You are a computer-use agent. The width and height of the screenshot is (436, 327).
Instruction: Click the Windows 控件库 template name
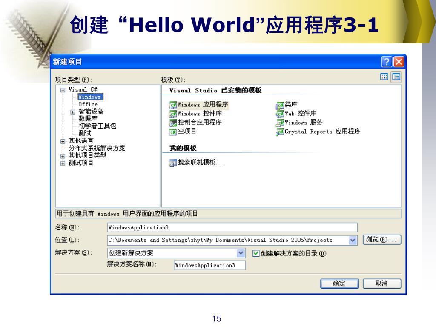[200, 114]
